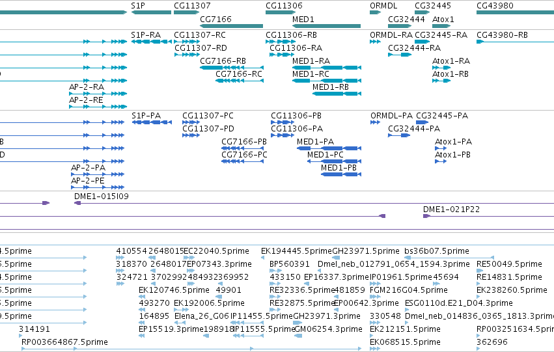Click the CG7166-RC transcript

click(x=240, y=81)
